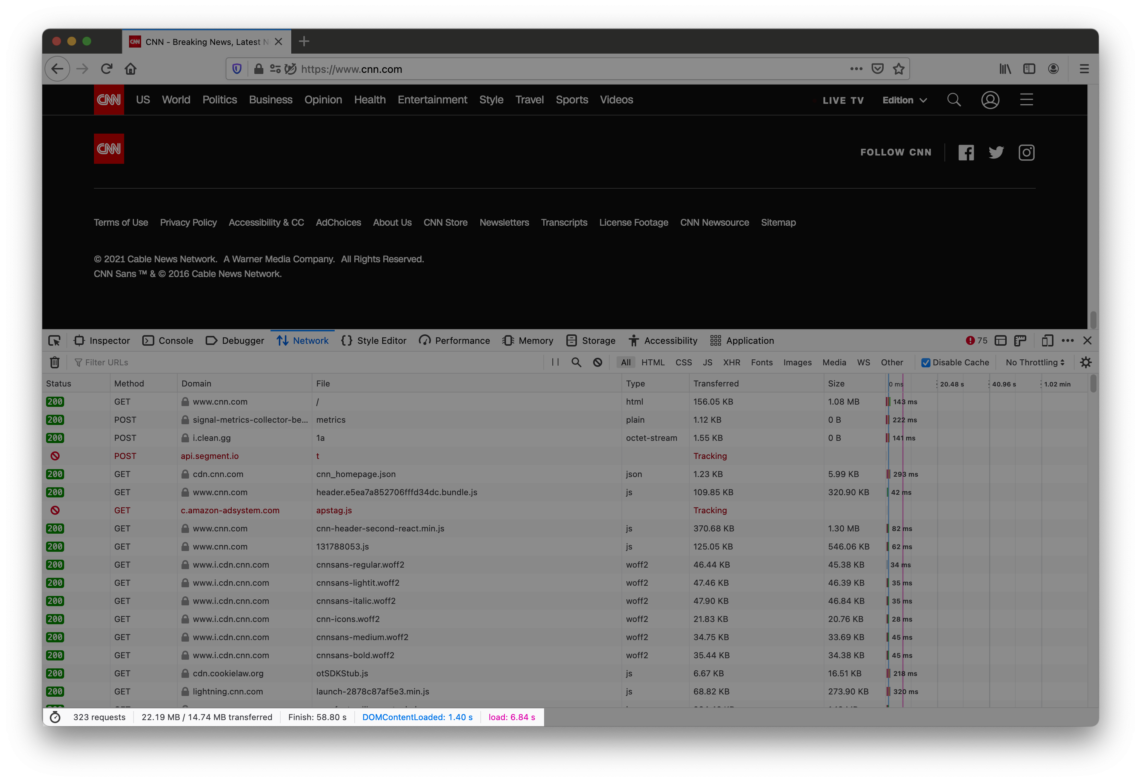Click the browser back arrow button
The image size is (1141, 782).
(57, 69)
